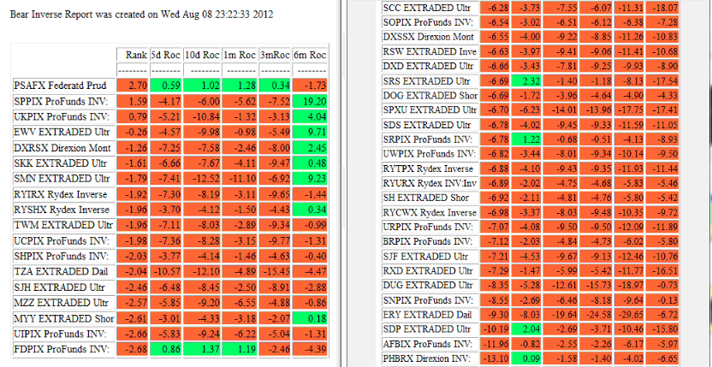Select the PHBRX Direxion INV: row label
Screen dimensions: 712x367
coord(430,358)
